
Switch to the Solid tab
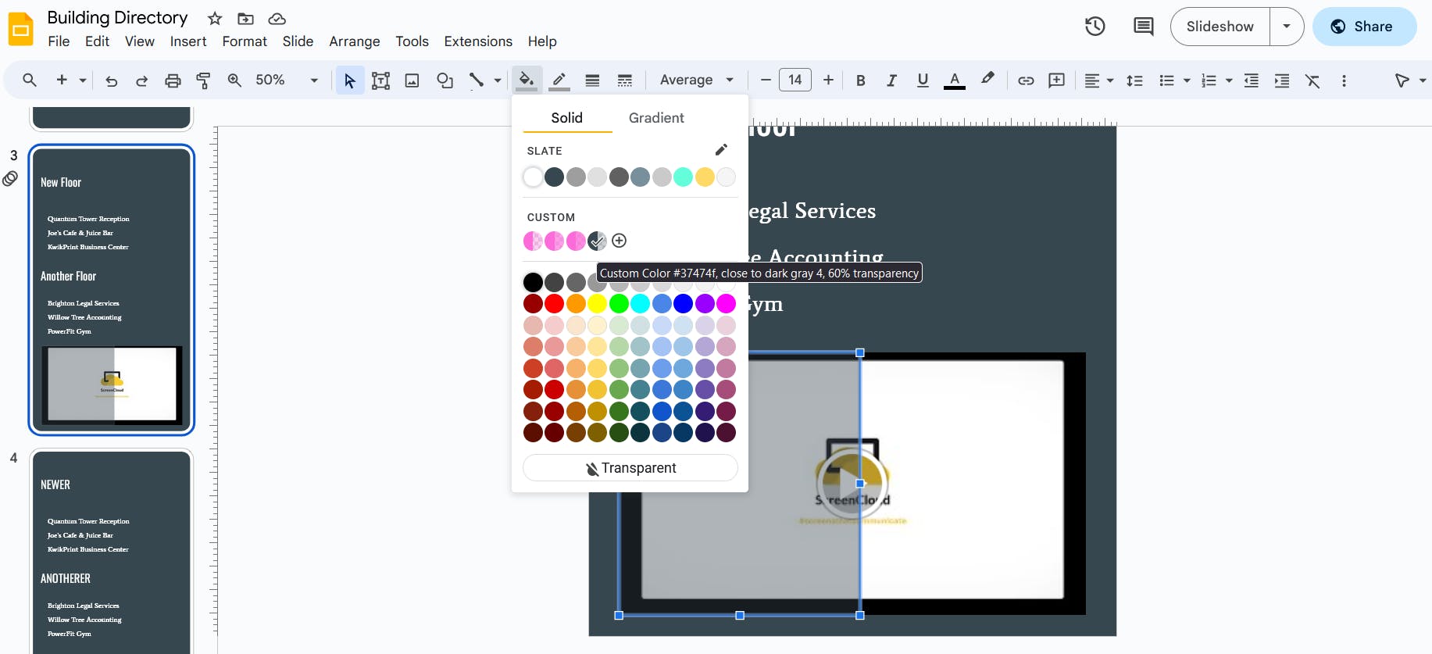567,118
